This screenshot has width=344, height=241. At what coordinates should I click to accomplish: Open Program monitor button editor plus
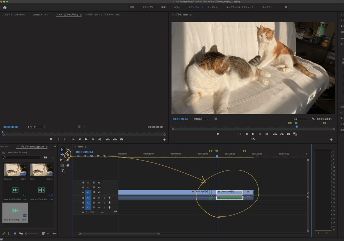tap(331, 140)
